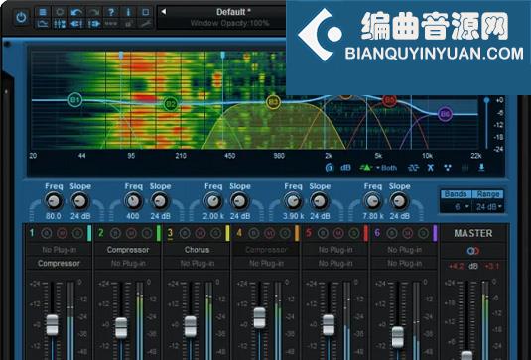Viewport: 531px width, 360px height.
Task: Open band 2 Compressor plug-in slot
Action: (128, 250)
